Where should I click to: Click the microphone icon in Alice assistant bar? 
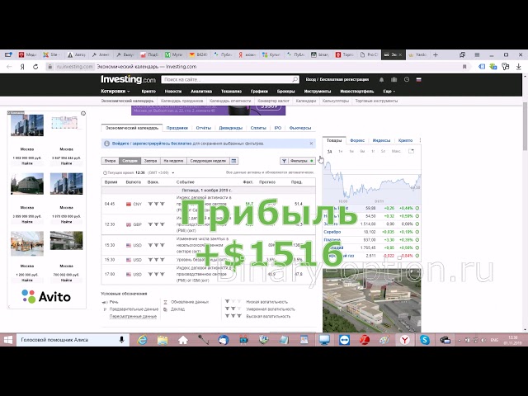(x=121, y=339)
